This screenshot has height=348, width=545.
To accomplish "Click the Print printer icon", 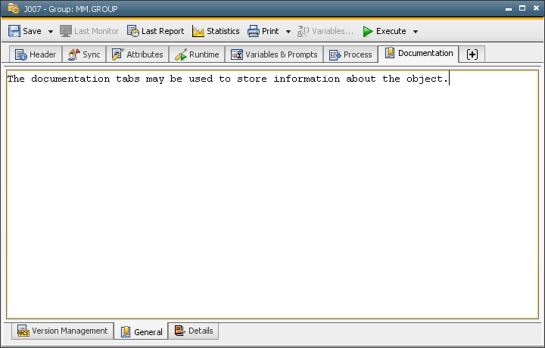I will pyautogui.click(x=254, y=31).
